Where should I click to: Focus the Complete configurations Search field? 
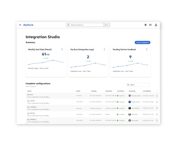click(138, 85)
